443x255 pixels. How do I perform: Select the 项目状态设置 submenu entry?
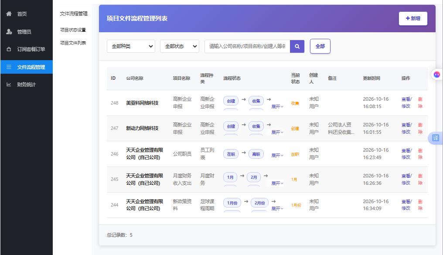pos(73,30)
